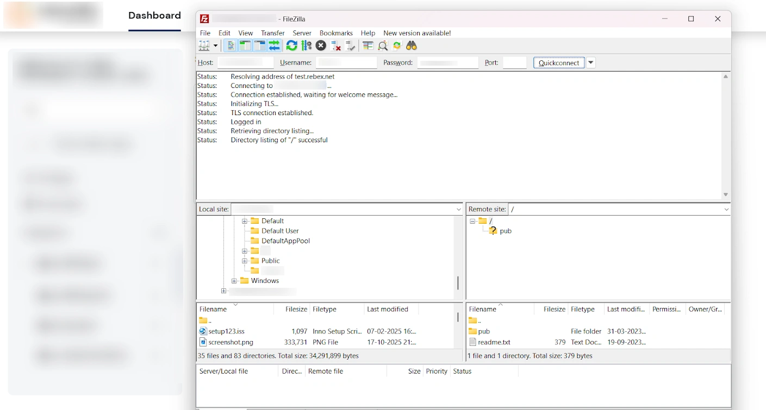Viewport: 766px width, 410px height.
Task: Toggle the message log display
Action: point(230,46)
